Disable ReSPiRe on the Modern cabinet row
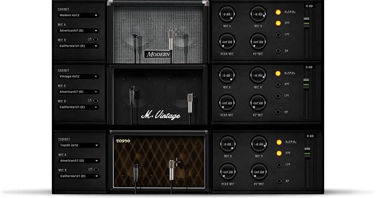Image resolution: width=376 pixels, height=198 pixels. [x=278, y=12]
